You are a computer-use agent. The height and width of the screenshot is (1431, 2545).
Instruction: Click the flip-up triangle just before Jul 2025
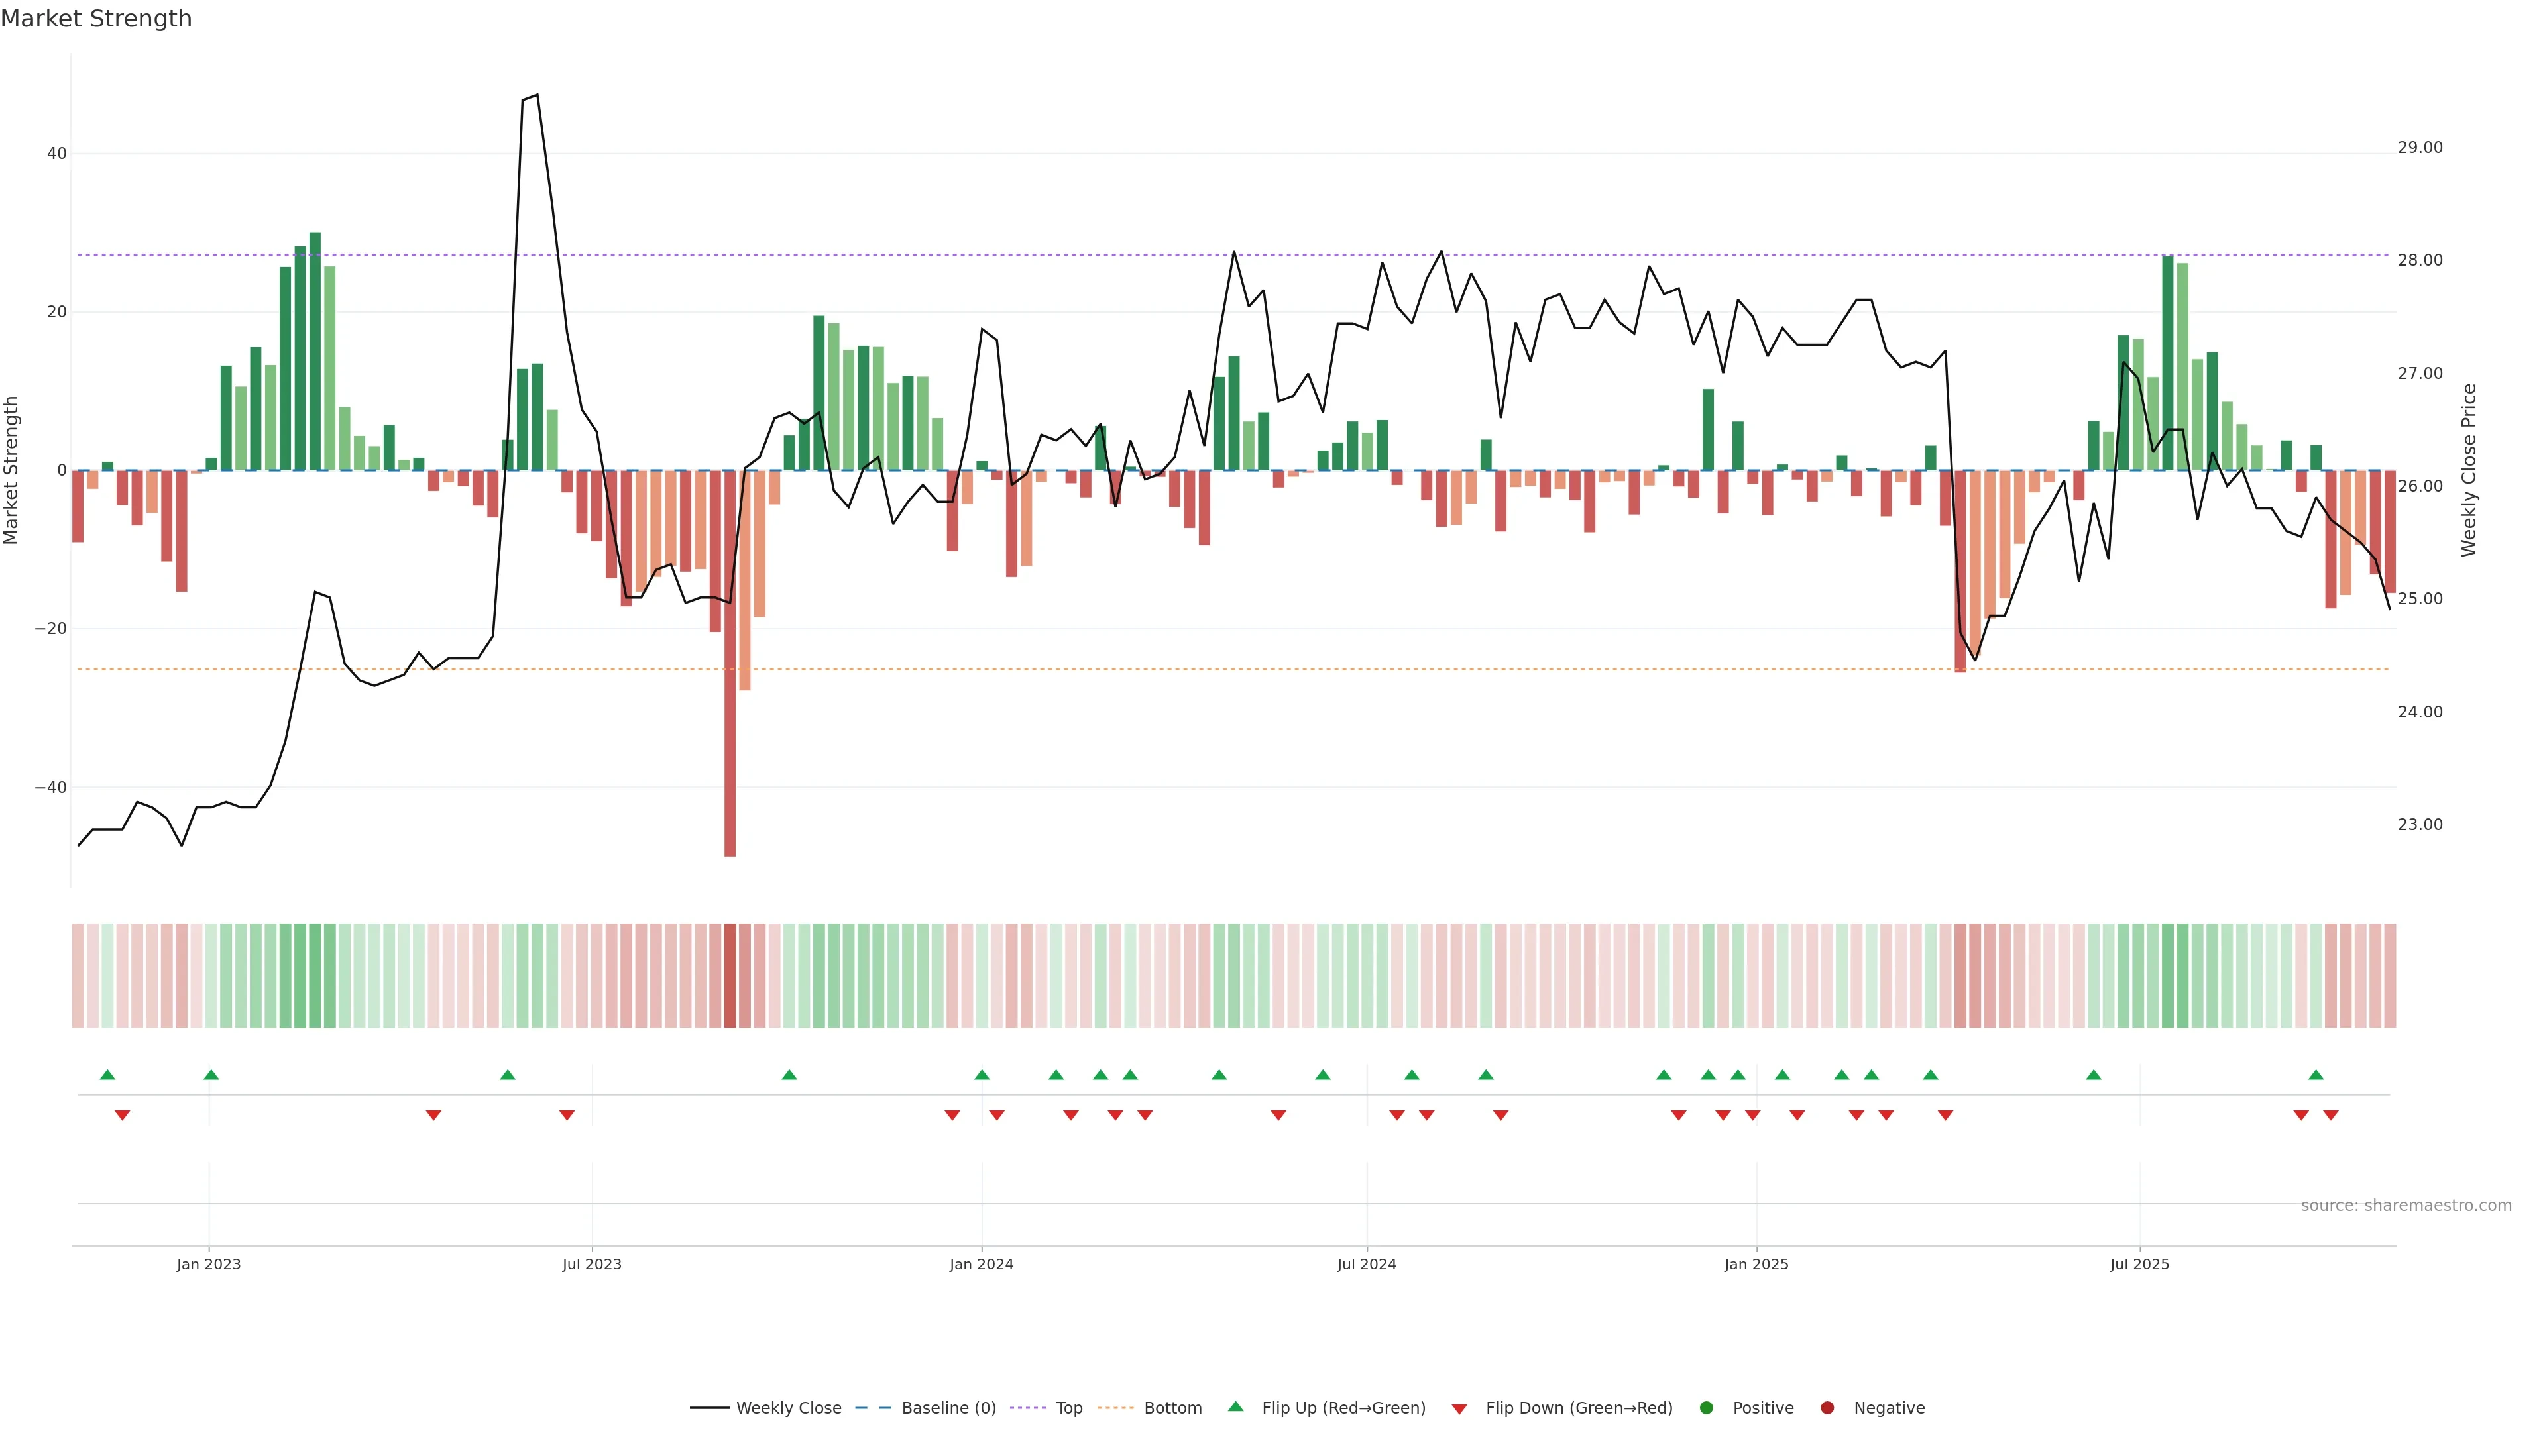(x=2094, y=1075)
